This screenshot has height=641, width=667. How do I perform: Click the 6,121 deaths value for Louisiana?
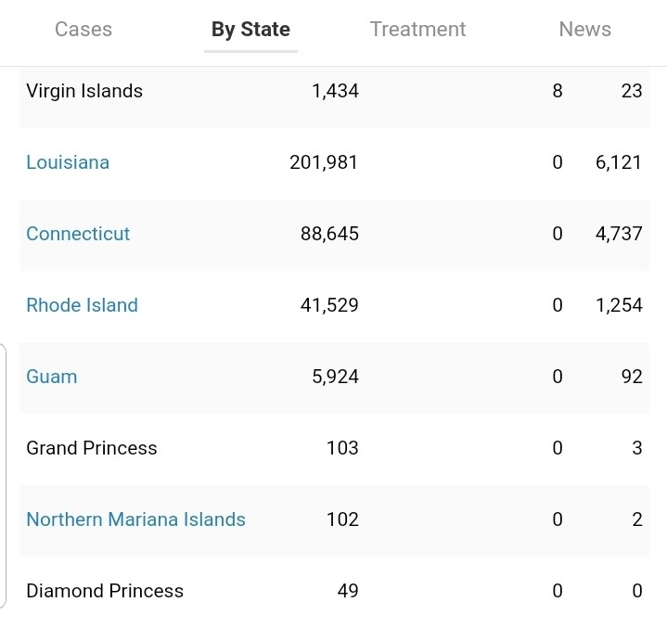[x=619, y=162]
